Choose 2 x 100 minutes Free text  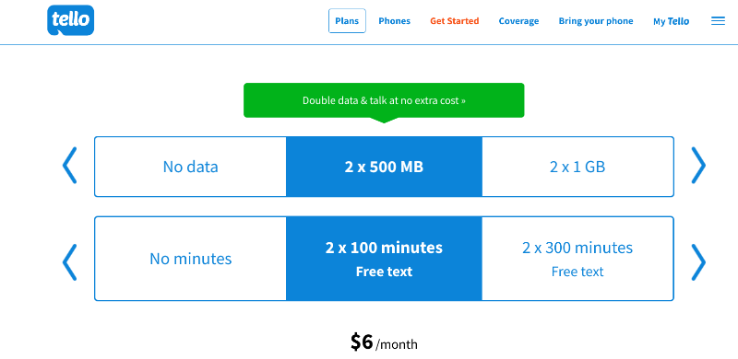coord(384,259)
